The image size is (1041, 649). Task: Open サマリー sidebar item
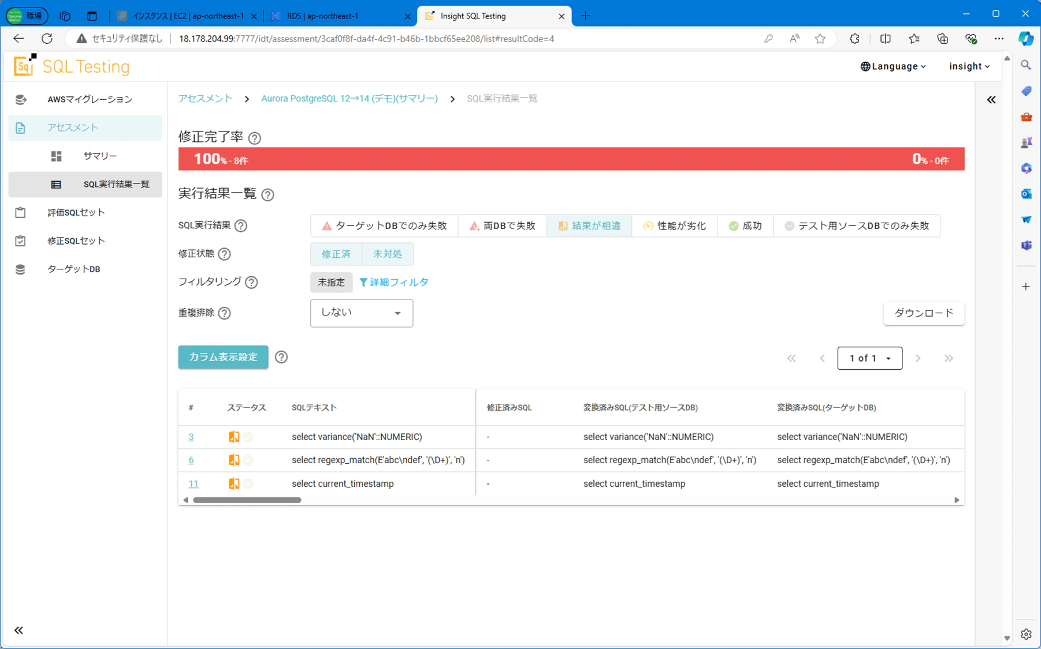(x=85, y=156)
